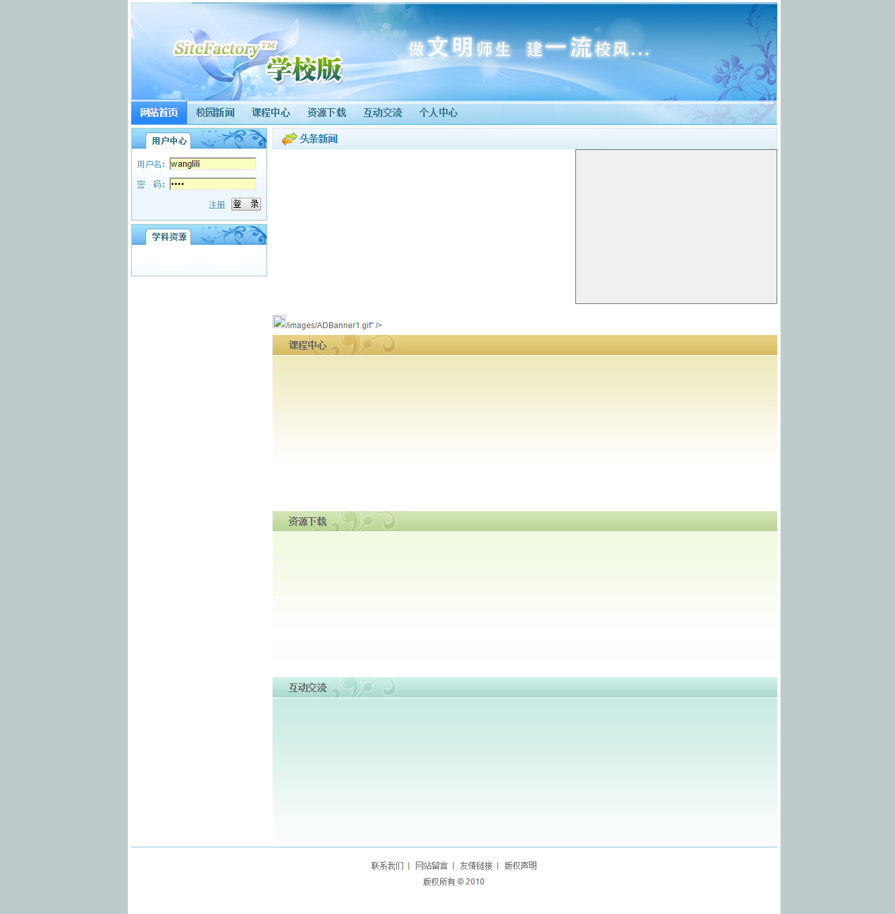
Task: Focus the 密码 password field
Action: (x=213, y=184)
